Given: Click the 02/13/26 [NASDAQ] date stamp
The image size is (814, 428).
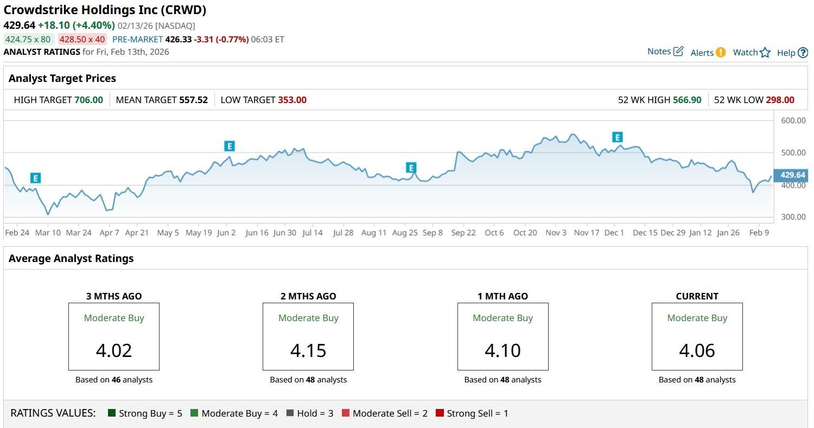Looking at the screenshot, I should [x=156, y=25].
